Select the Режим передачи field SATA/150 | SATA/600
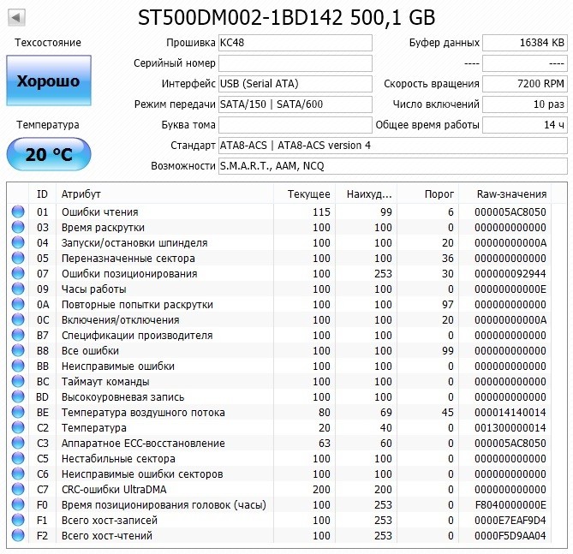The image size is (573, 554). click(295, 104)
